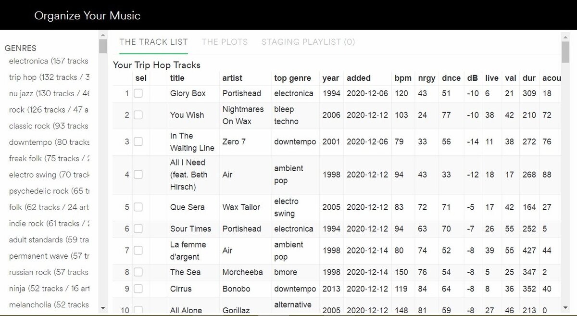
Task: Select psychedelic rock genre
Action: tap(49, 191)
